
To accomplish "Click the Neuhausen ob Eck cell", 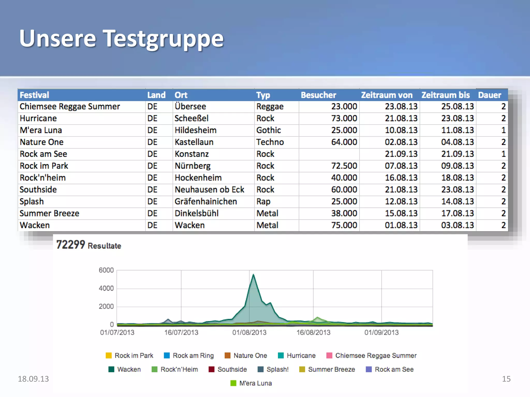I will pos(214,190).
